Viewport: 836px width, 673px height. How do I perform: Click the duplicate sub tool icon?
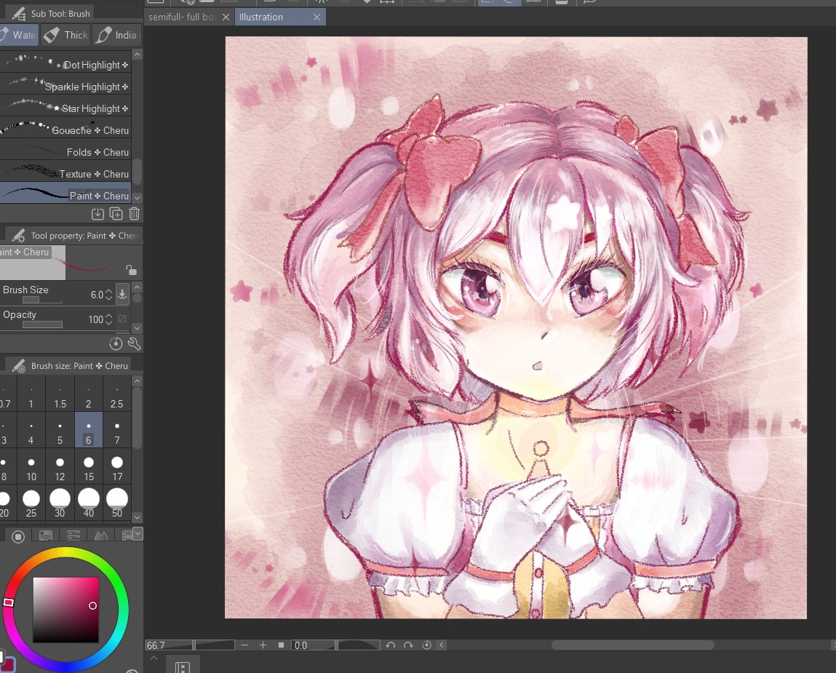click(x=116, y=214)
